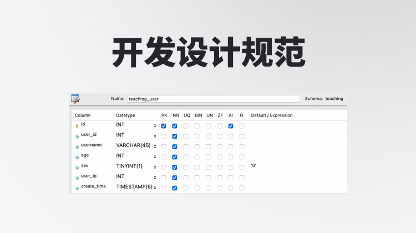Click the Default / Expression column header
Screen dimensions: 416x233
(x=271, y=115)
